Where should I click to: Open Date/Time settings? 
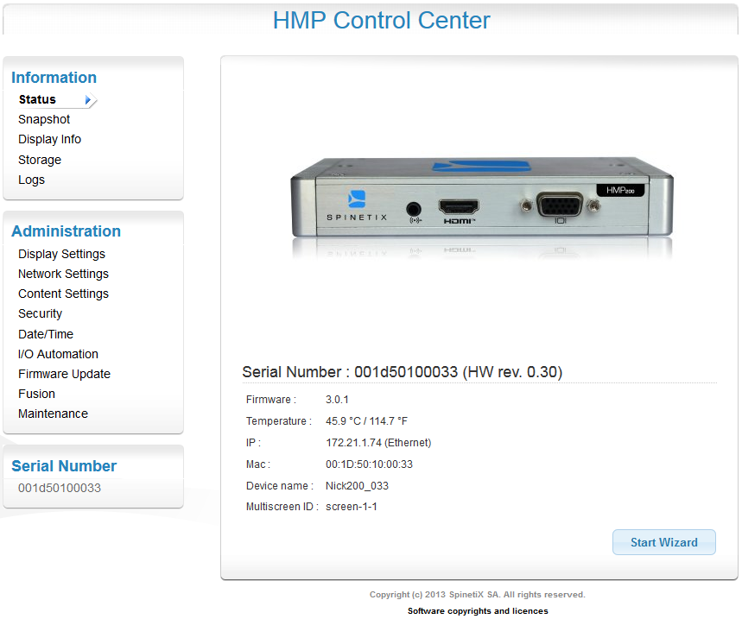pos(46,334)
